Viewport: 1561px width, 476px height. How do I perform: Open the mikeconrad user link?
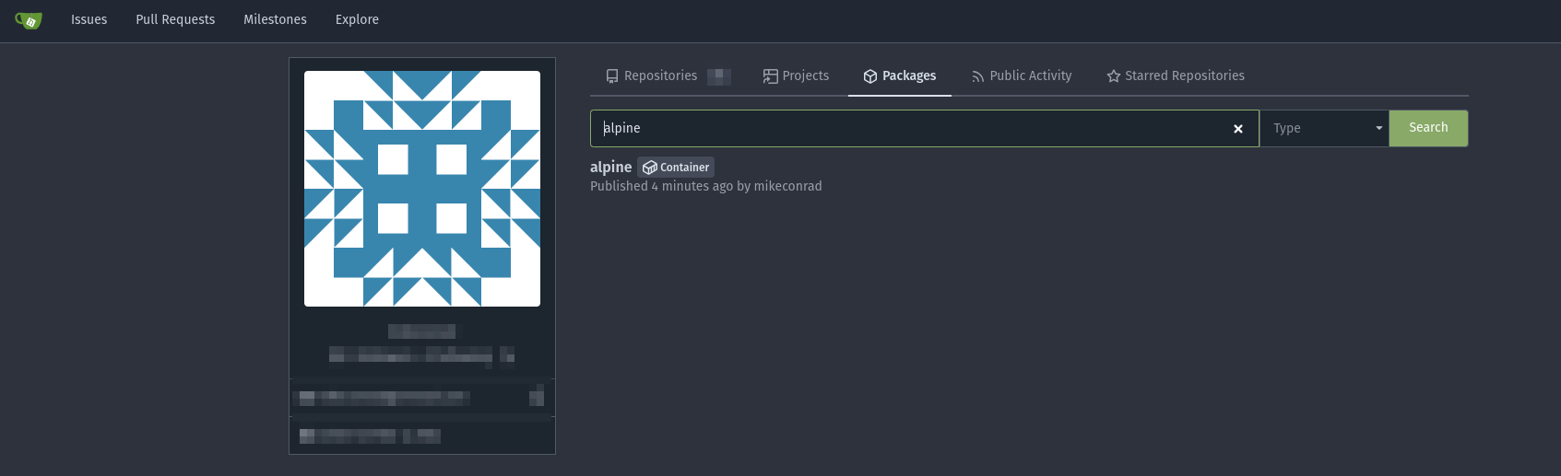(x=787, y=186)
